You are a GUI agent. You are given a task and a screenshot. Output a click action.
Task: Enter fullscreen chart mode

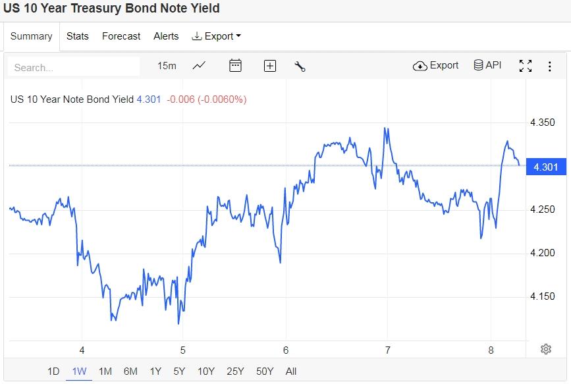pos(525,66)
